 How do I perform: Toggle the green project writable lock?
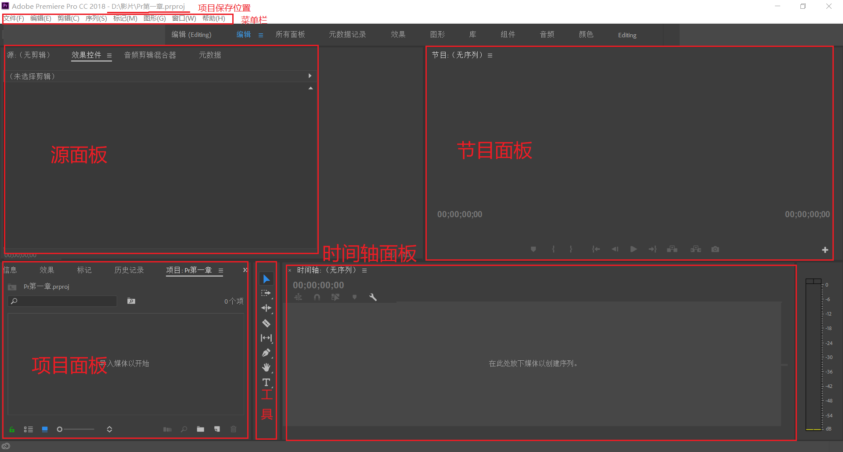point(12,429)
